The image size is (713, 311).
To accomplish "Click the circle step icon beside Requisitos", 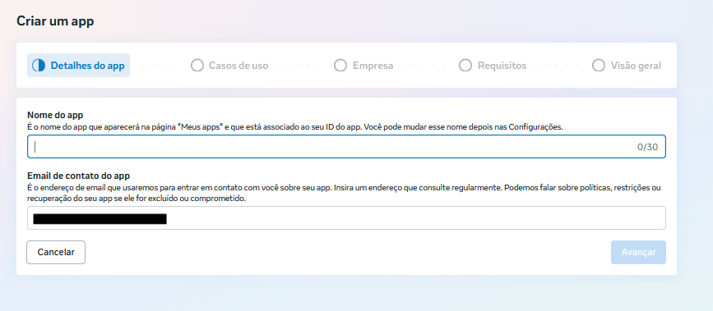I will [465, 66].
